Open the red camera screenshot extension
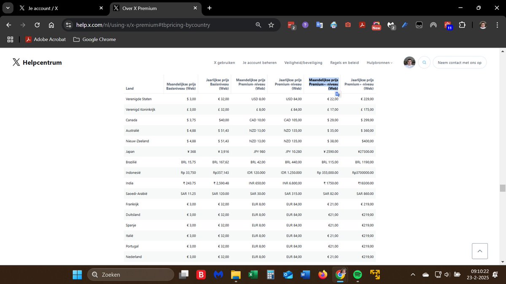Viewport: 506px width, 284px height. coord(348,25)
